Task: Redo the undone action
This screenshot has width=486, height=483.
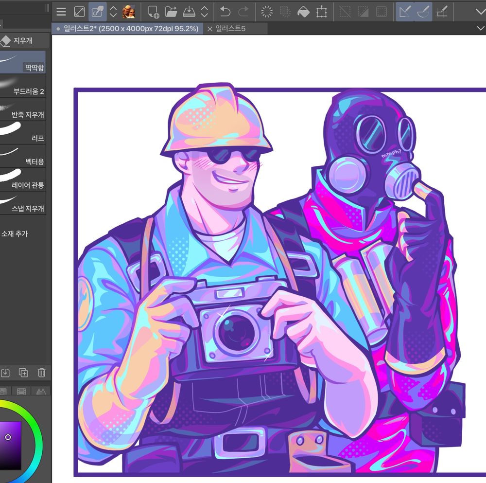Action: [x=243, y=12]
